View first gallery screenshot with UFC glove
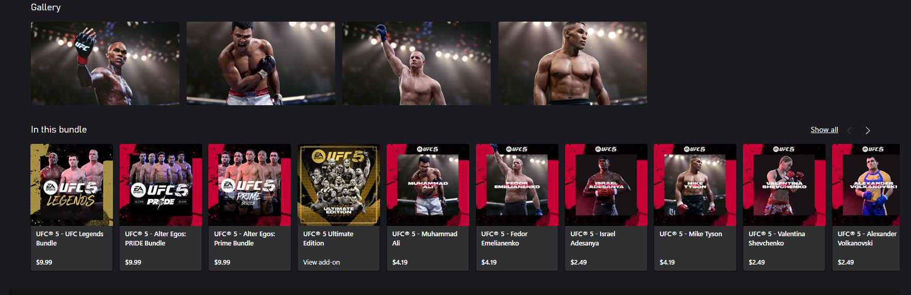 (x=105, y=63)
